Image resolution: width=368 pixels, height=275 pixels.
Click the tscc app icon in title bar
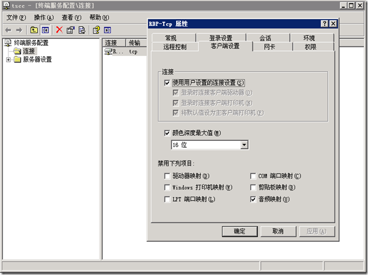pos(6,6)
